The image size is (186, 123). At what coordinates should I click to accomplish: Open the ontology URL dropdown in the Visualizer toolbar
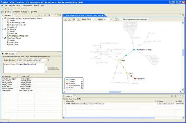click(x=149, y=19)
